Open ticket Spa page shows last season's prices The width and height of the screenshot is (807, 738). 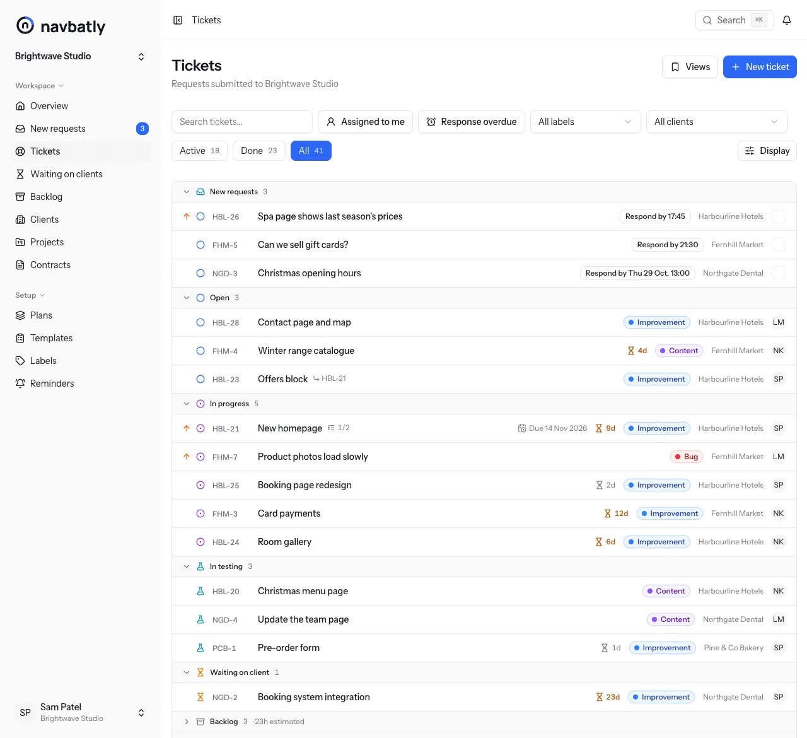pyautogui.click(x=330, y=216)
